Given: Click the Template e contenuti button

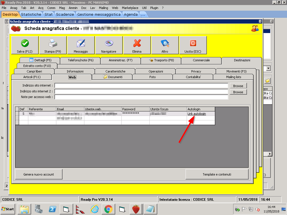Looking at the screenshot, I should (x=217, y=174).
